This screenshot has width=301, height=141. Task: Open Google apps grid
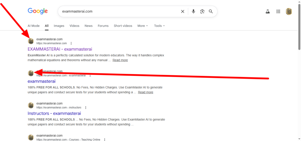pos(278,11)
